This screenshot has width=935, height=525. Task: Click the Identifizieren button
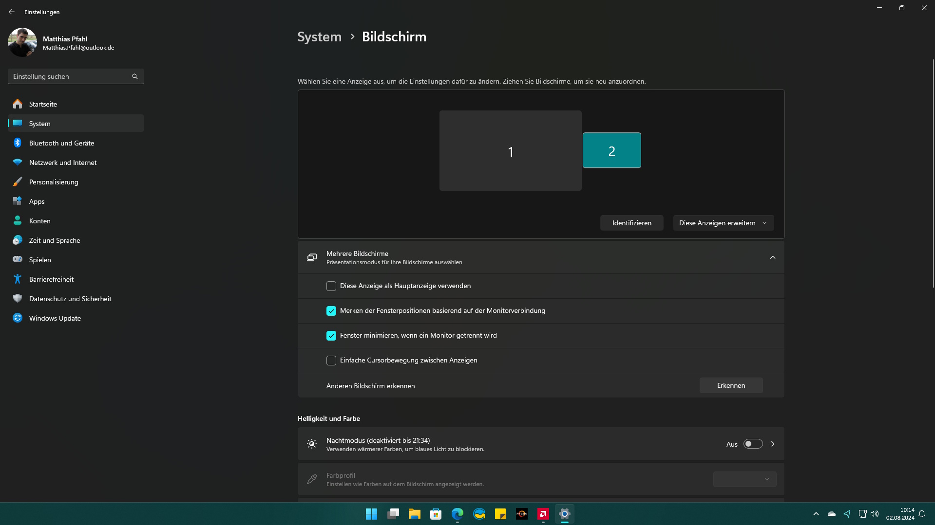[631, 223]
